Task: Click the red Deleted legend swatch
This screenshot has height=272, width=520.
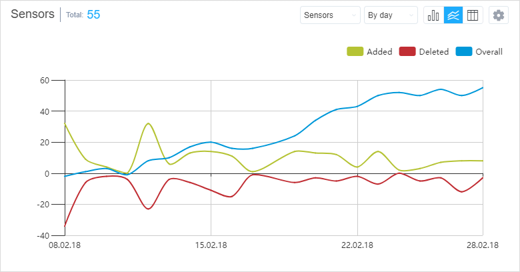Action: [x=407, y=52]
